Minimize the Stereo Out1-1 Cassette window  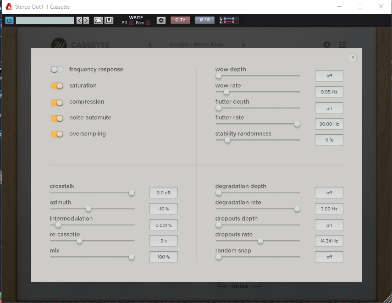point(339,6)
